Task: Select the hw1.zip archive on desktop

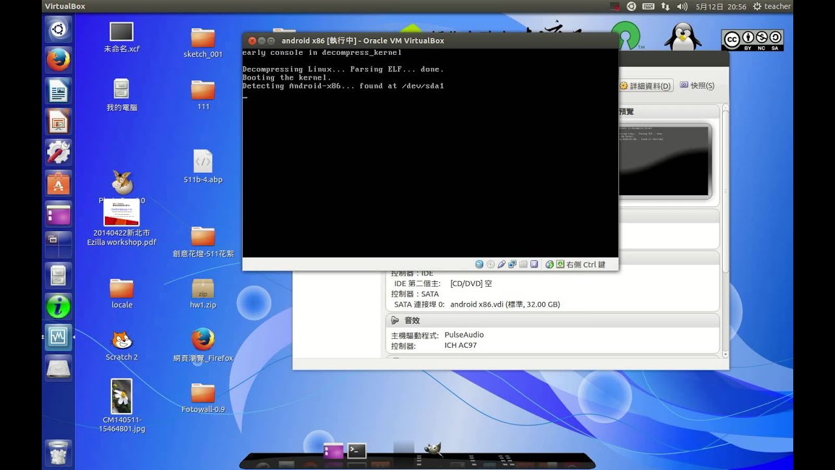Action: (203, 294)
